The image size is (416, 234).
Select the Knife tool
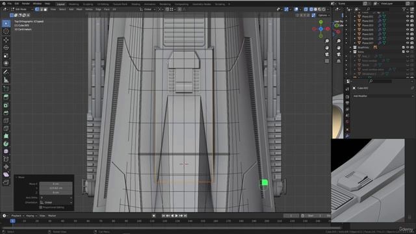tap(6, 128)
